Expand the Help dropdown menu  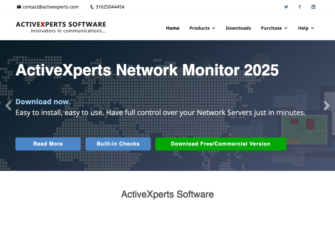point(306,28)
